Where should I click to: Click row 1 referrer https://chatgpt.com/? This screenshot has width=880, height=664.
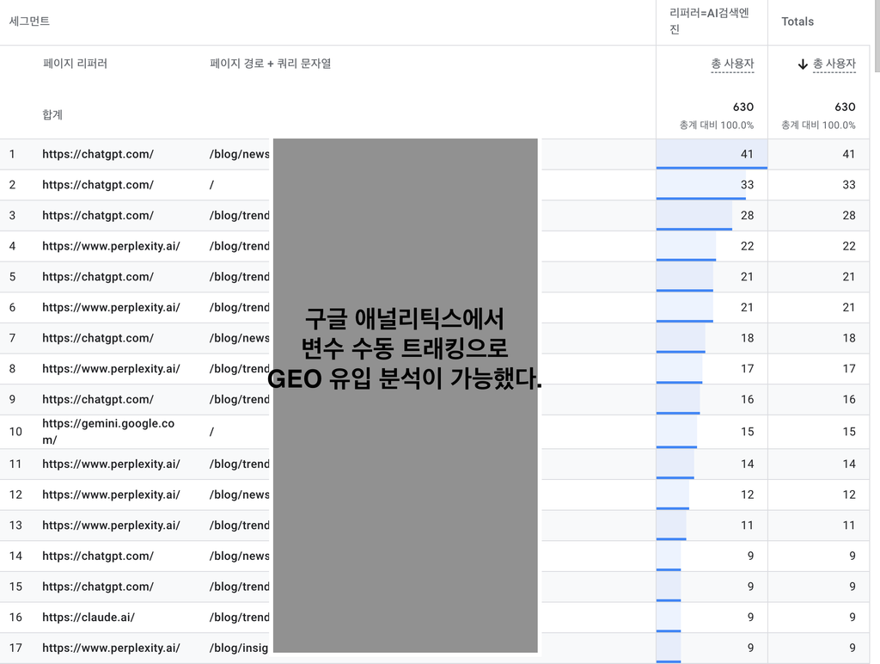[98, 154]
